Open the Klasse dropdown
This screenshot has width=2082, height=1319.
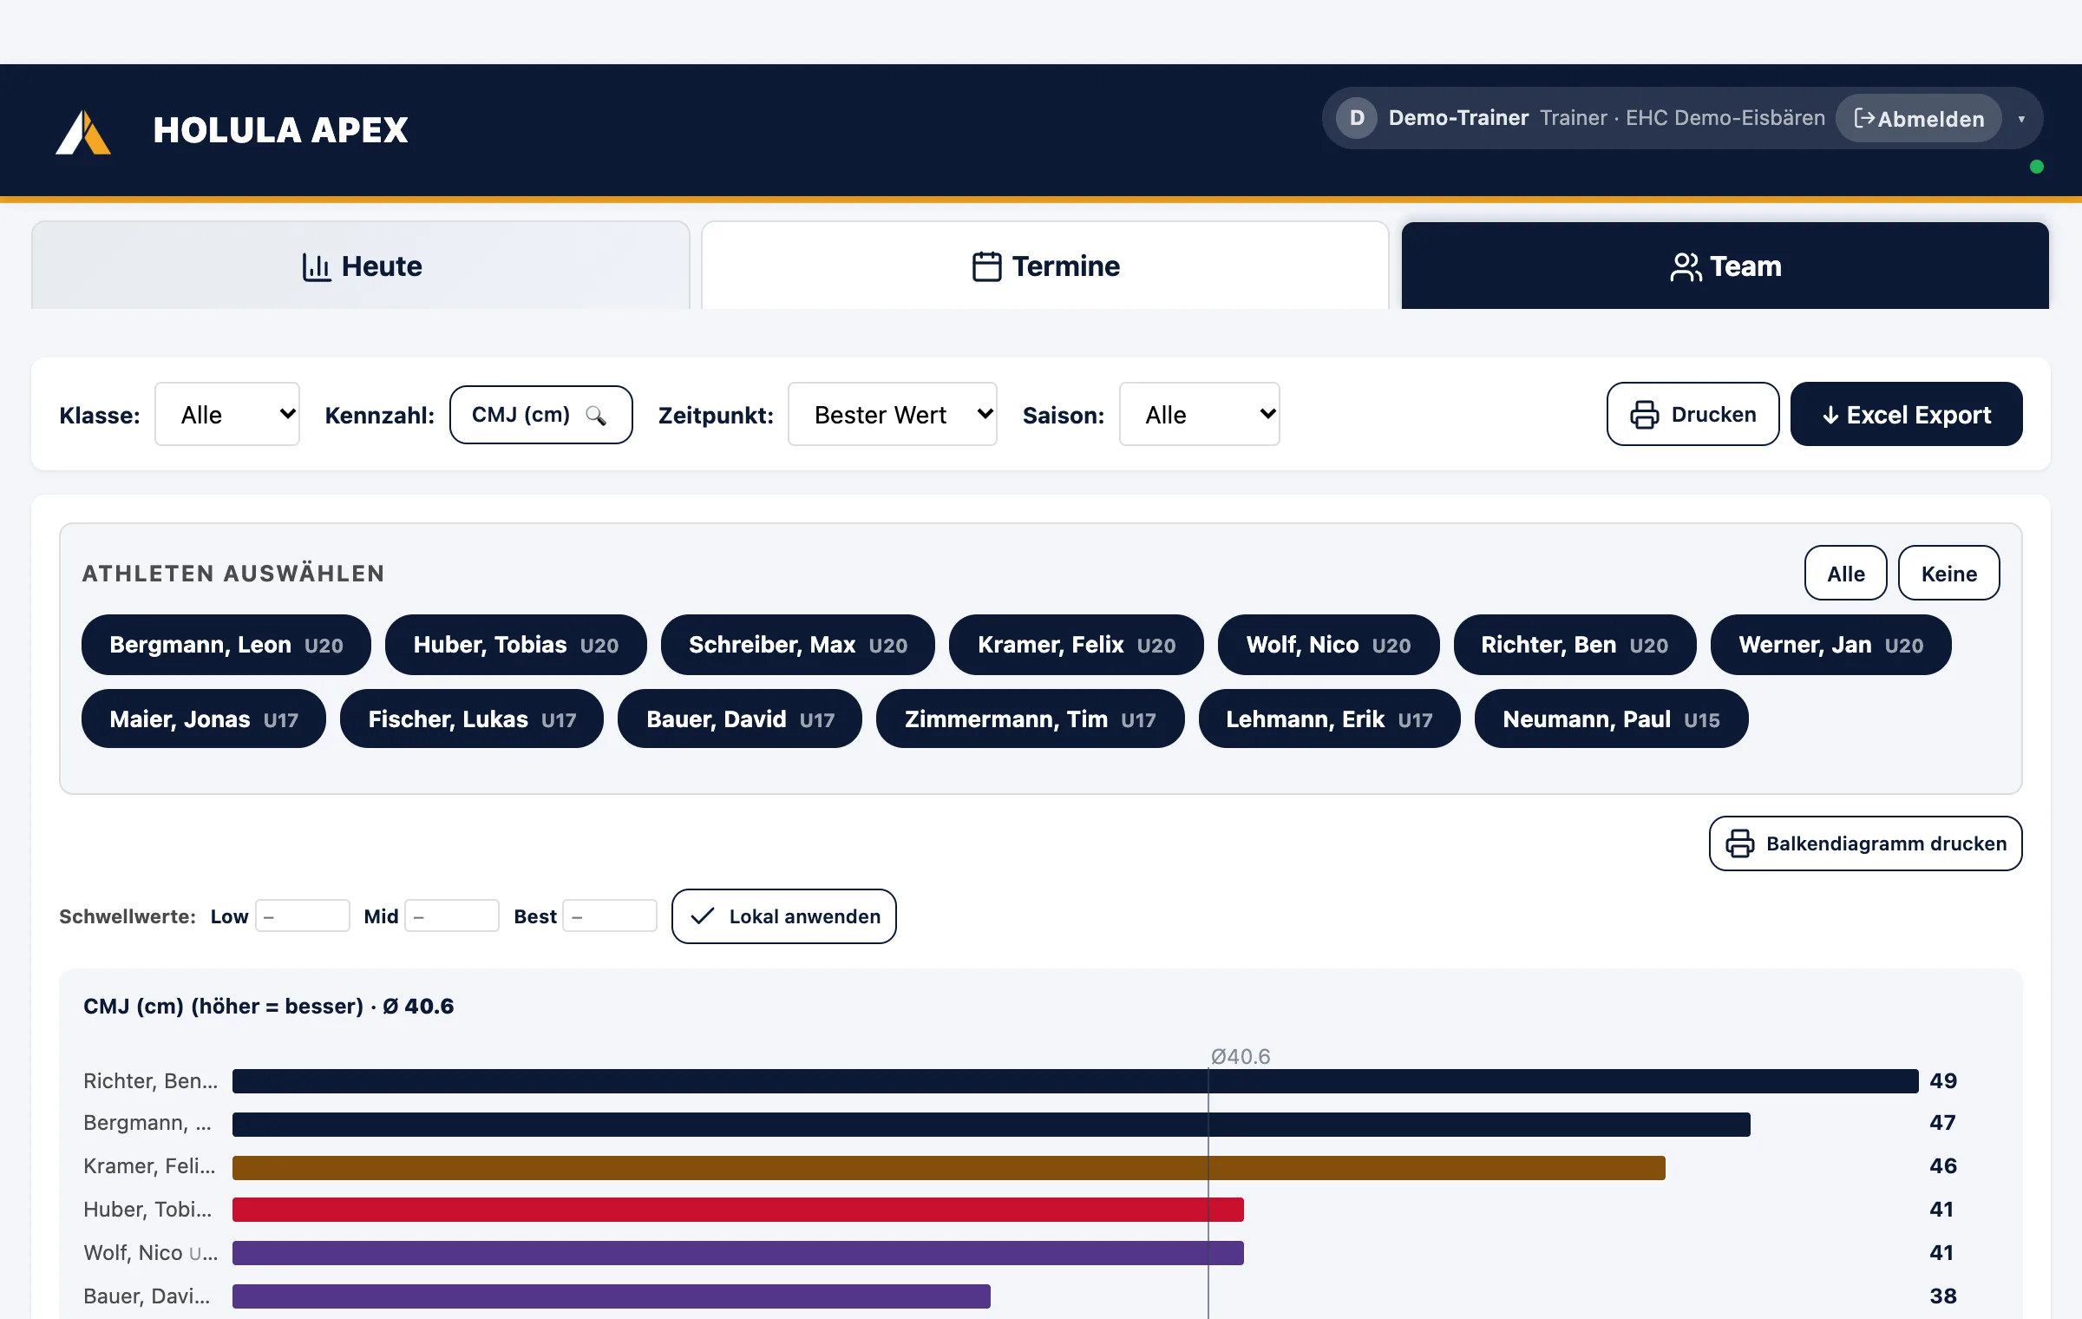click(x=227, y=415)
